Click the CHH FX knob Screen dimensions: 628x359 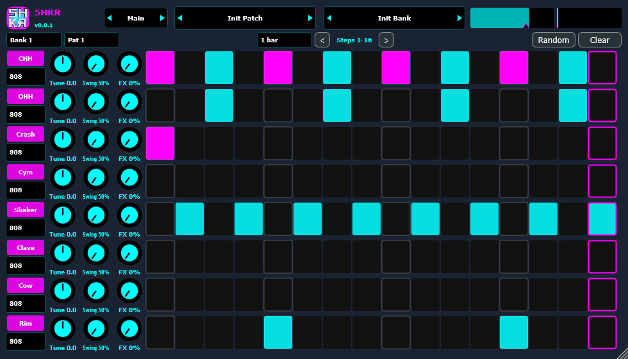[x=129, y=63]
